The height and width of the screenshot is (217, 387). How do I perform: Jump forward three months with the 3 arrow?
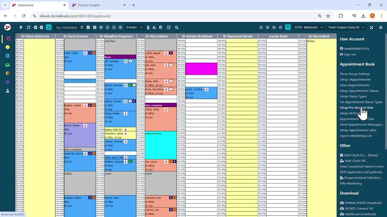click(108, 27)
